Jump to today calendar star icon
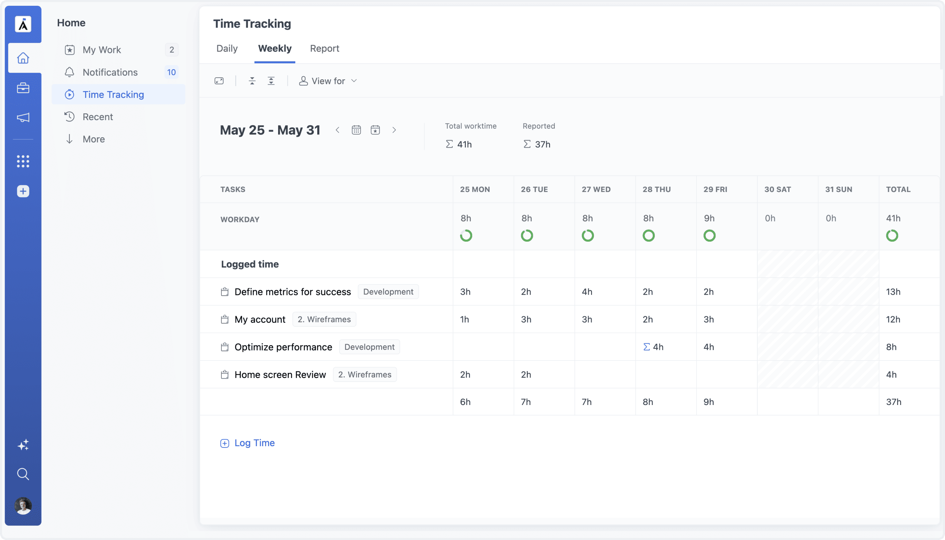The width and height of the screenshot is (945, 540). [375, 130]
